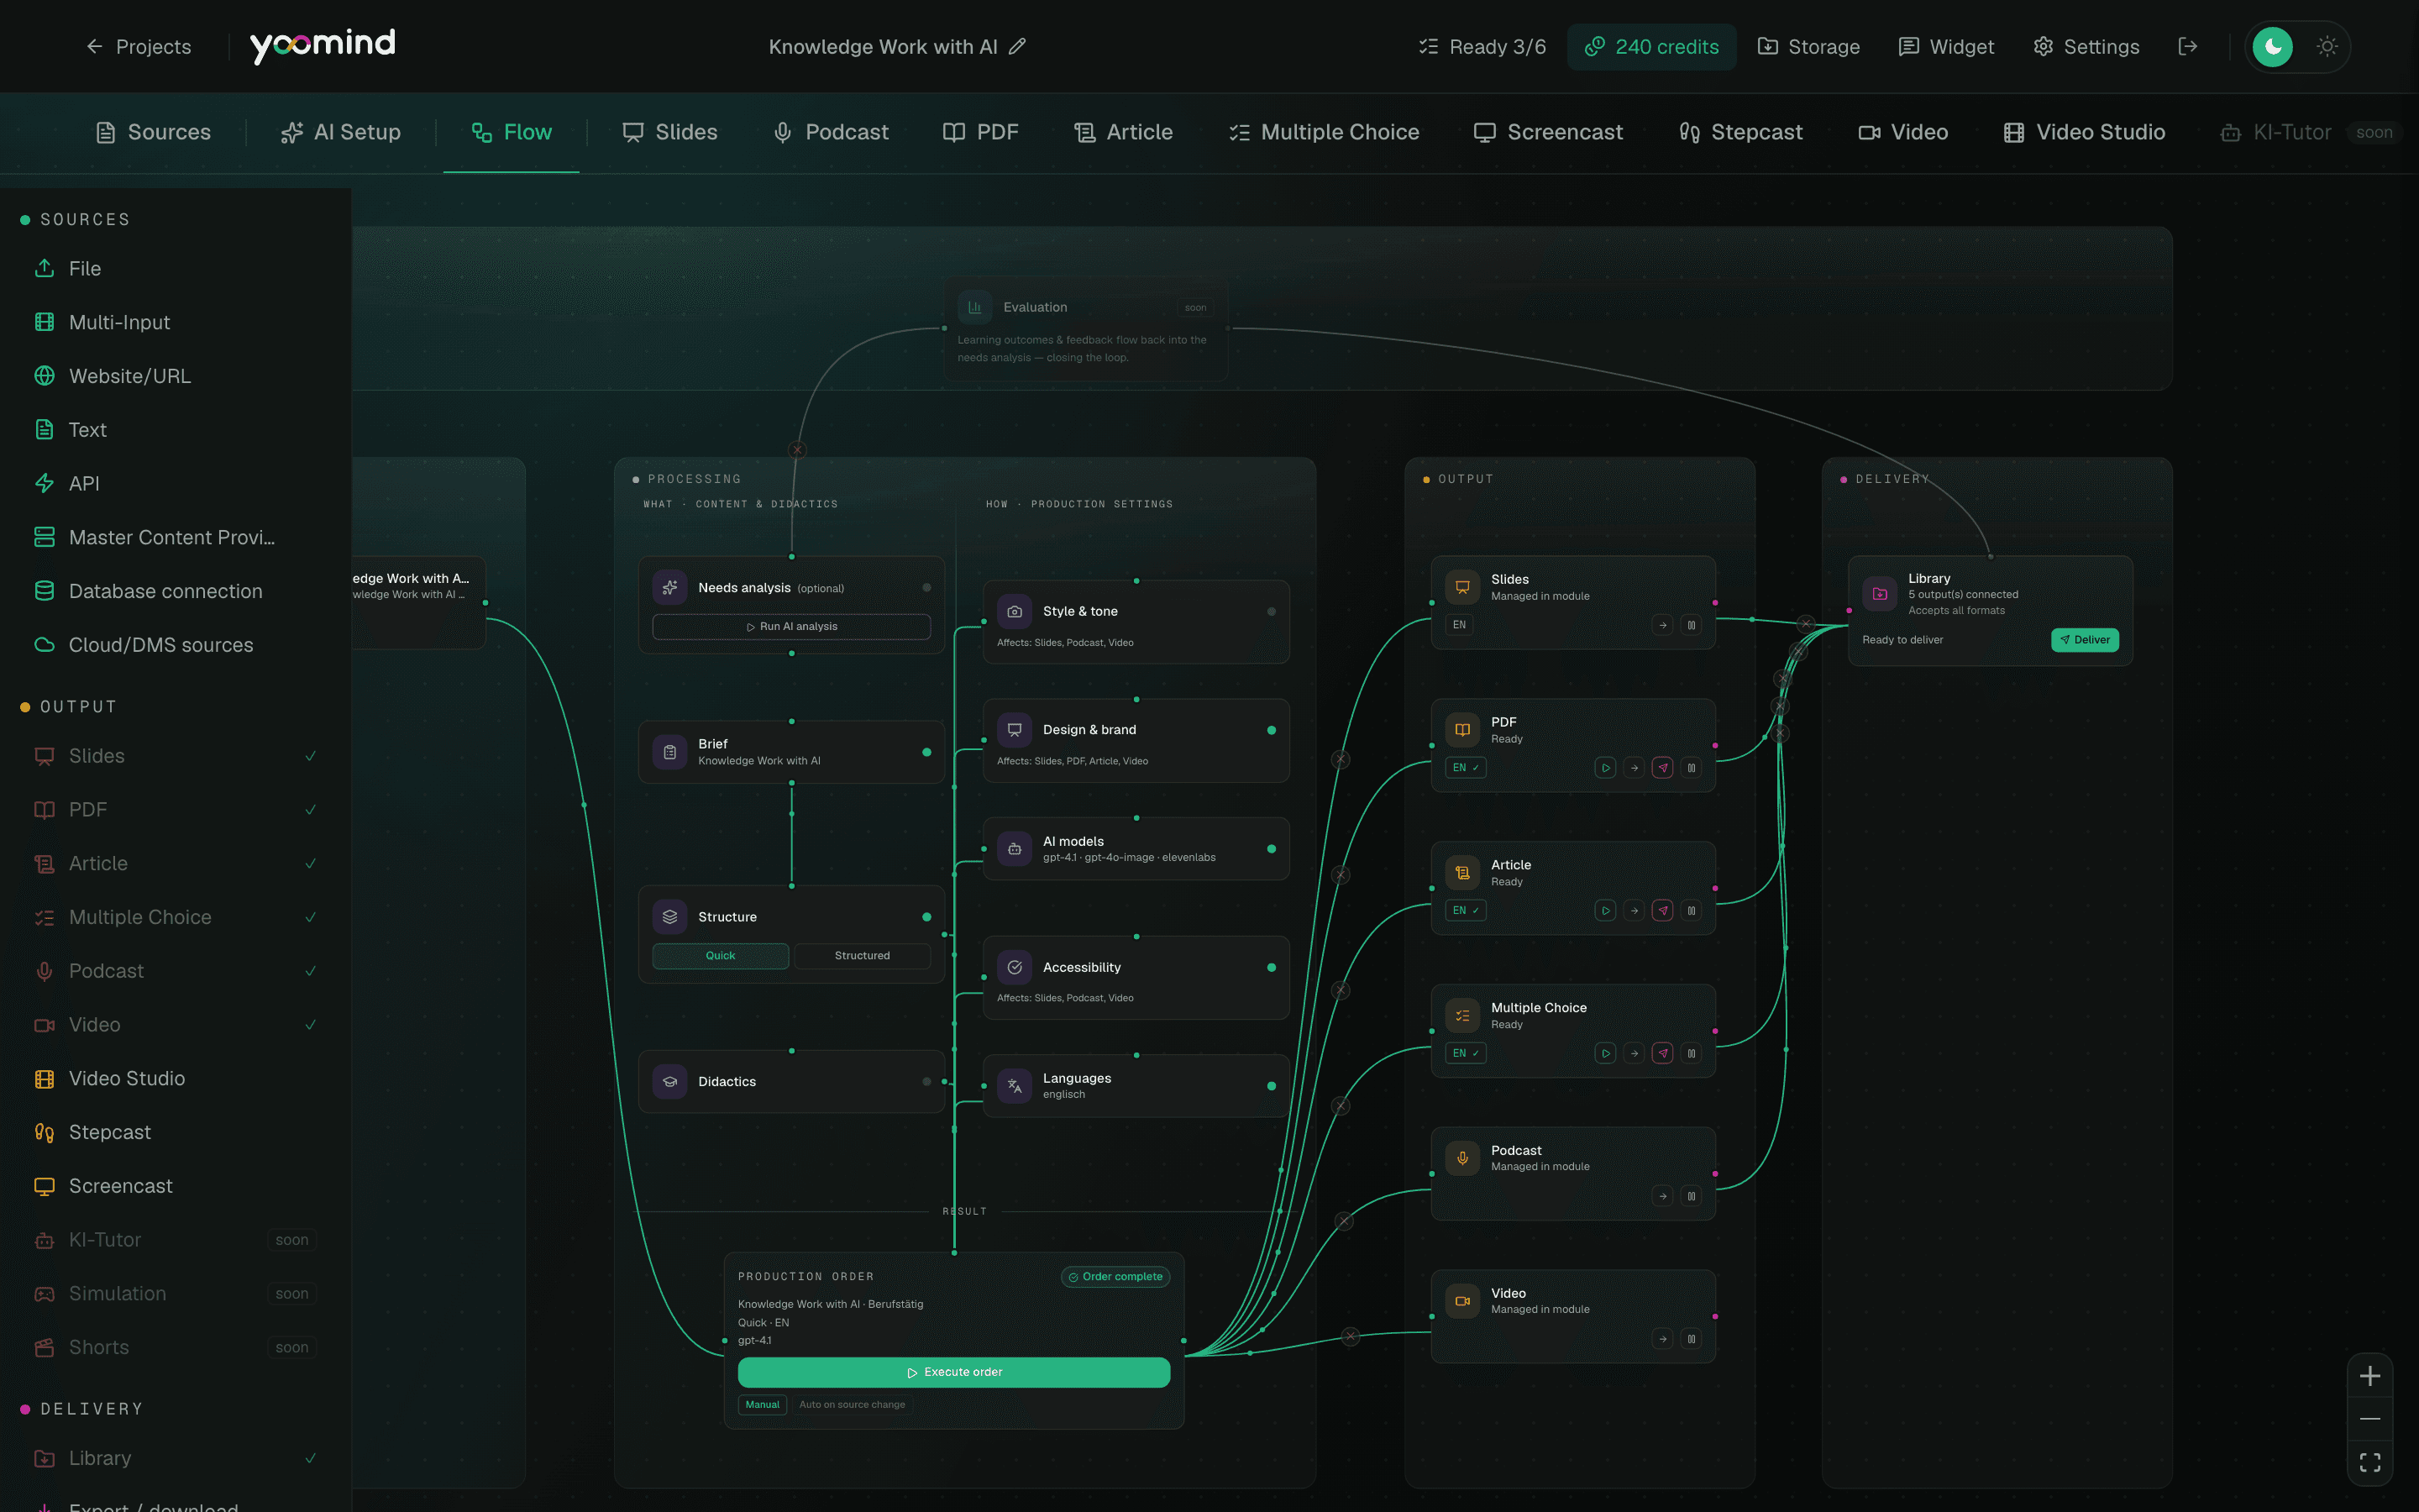2419x1512 pixels.
Task: Select Website/URL in the Sources sidebar
Action: click(x=175, y=376)
